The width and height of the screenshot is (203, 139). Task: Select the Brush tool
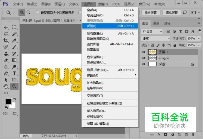click(14, 47)
